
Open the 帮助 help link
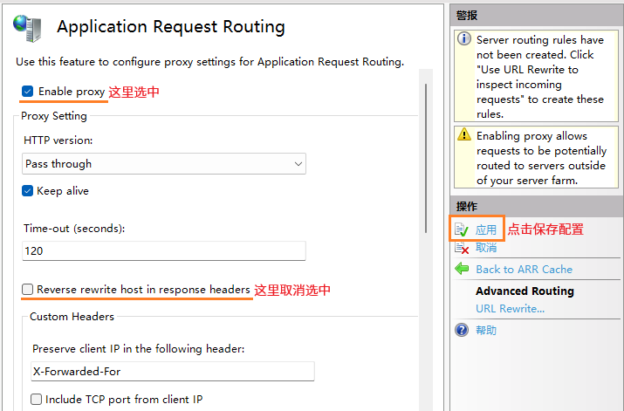486,330
